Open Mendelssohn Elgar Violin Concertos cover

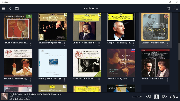coord(121,63)
